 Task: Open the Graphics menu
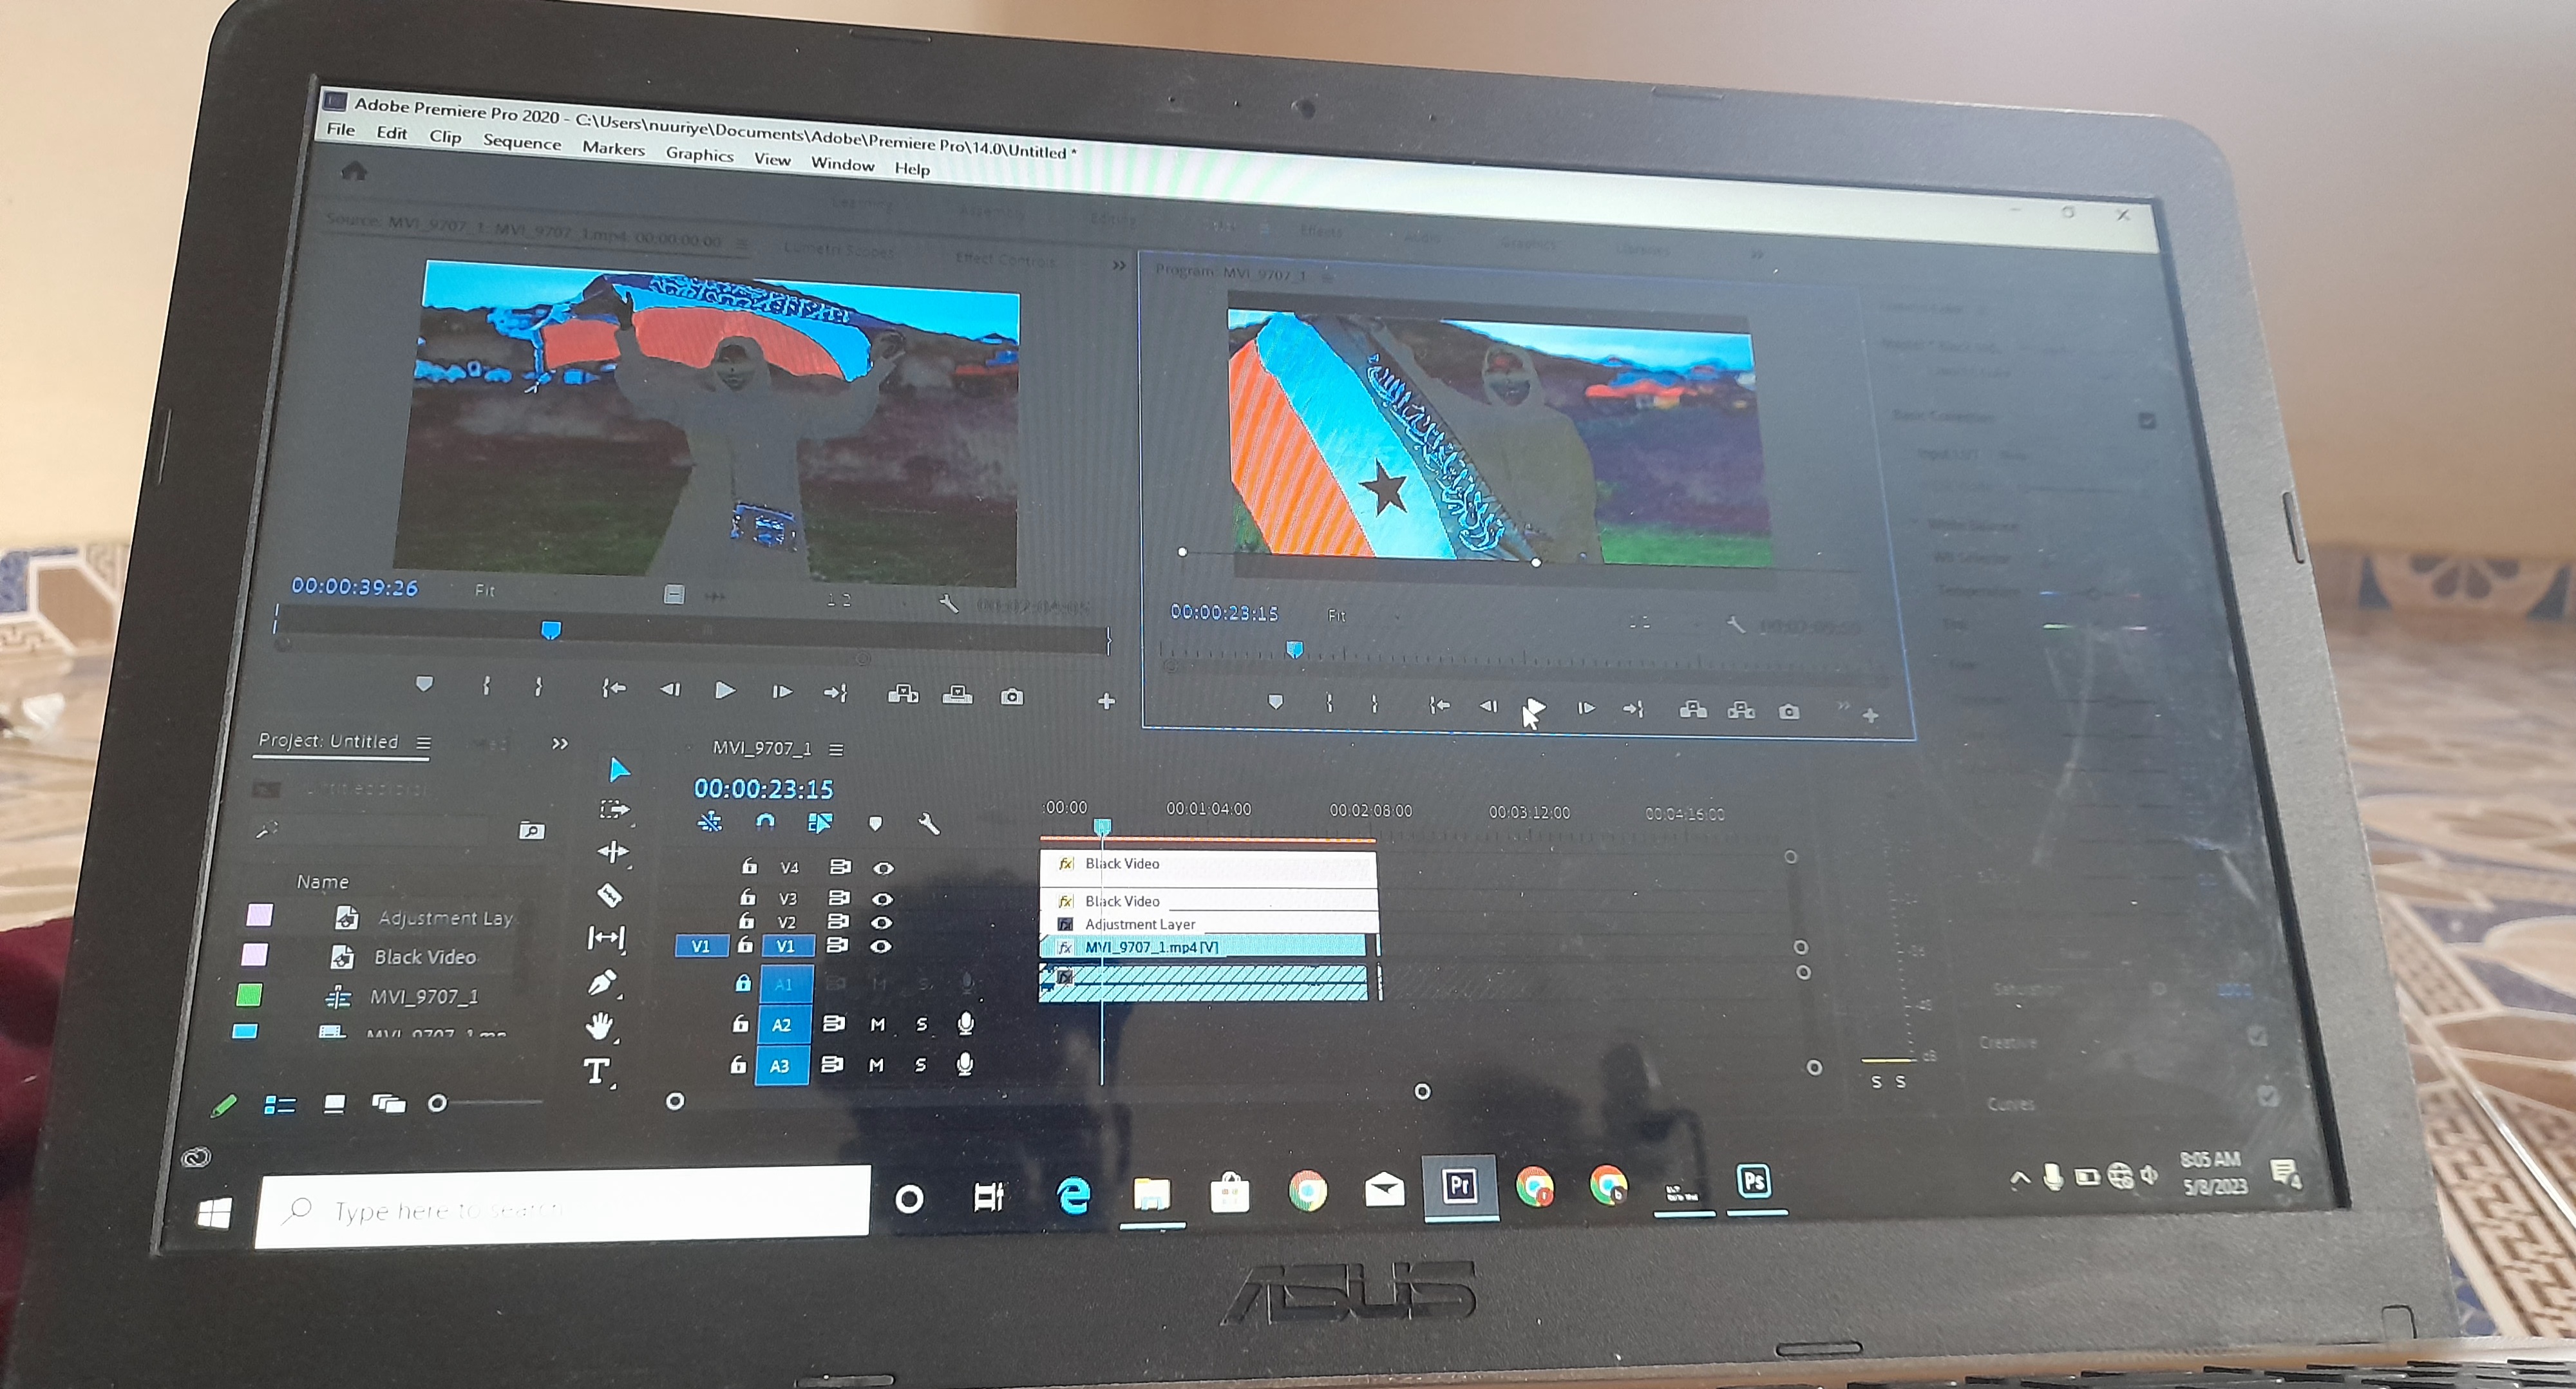(699, 154)
